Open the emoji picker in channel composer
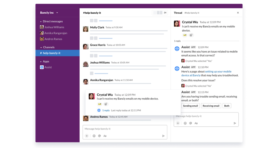The width and height of the screenshot is (278, 148). pyautogui.click(x=94, y=136)
